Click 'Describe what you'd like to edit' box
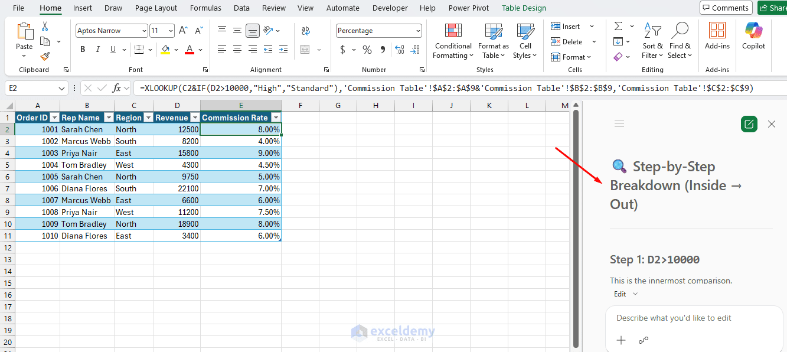 pos(694,318)
